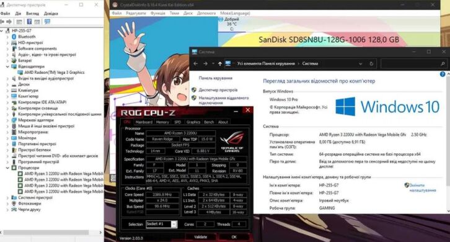Switch to the Mainboard tab in CPU-Z
Image resolution: width=450 pixels, height=242 pixels.
pos(144,122)
